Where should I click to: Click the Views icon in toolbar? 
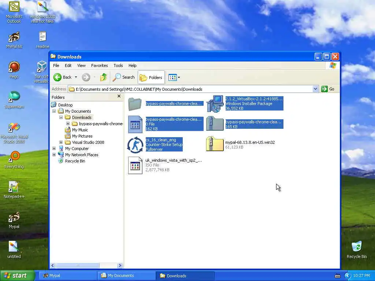172,78
